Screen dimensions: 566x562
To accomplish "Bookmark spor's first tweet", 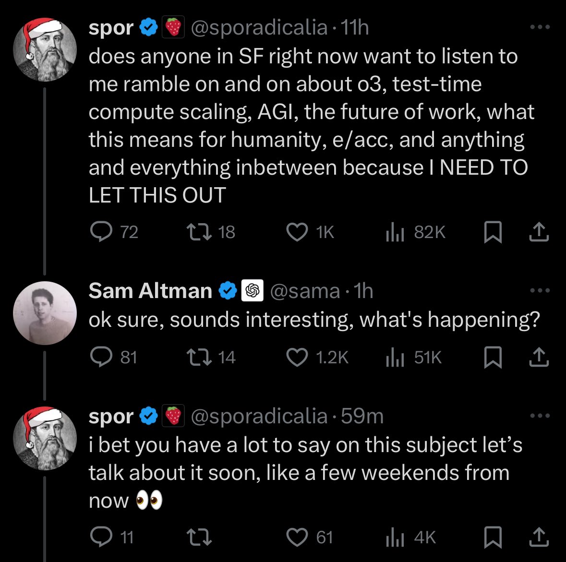I will click(493, 232).
